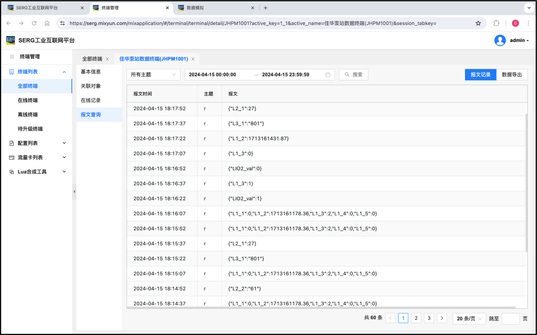Image resolution: width=537 pixels, height=335 pixels.
Task: Click the grid icon beside 终端管理 header
Action: coord(12,57)
